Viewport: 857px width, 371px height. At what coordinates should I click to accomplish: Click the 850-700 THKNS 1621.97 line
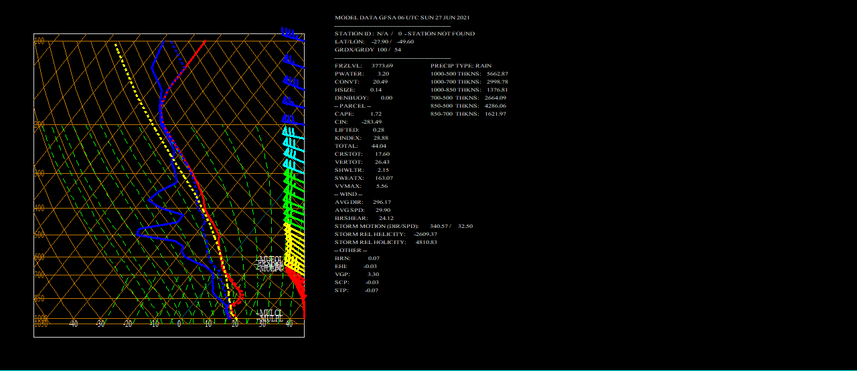[469, 114]
